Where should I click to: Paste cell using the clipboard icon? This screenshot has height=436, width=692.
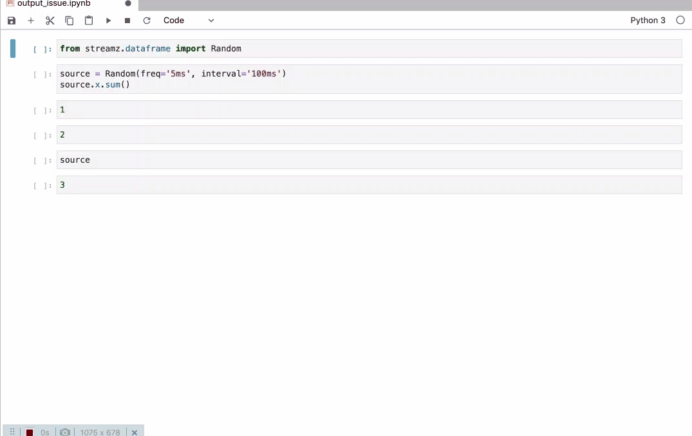coord(89,21)
